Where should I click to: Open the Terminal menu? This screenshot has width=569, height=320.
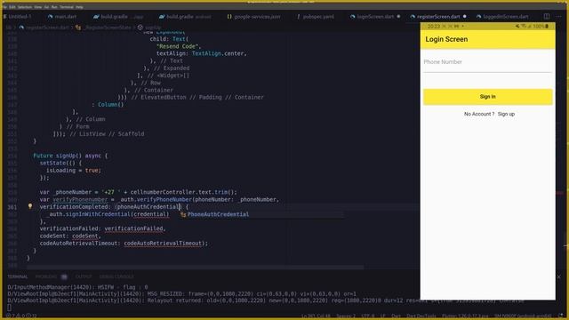click(x=67, y=7)
